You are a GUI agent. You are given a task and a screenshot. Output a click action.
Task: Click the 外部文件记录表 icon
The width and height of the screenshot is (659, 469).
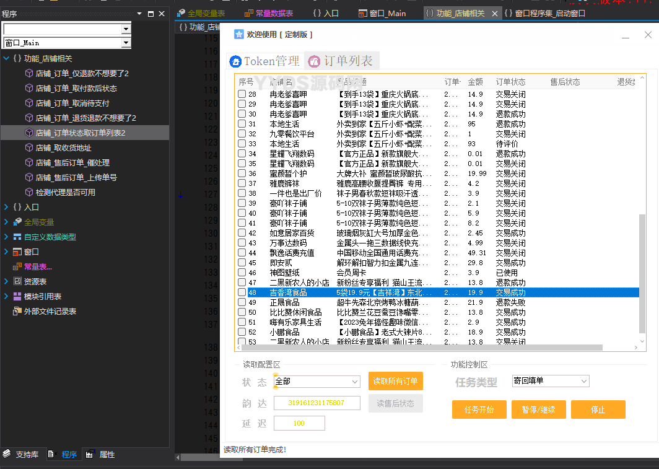[x=17, y=311]
